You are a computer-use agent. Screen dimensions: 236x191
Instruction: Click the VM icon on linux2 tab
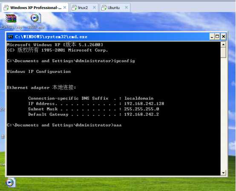tap(74, 8)
